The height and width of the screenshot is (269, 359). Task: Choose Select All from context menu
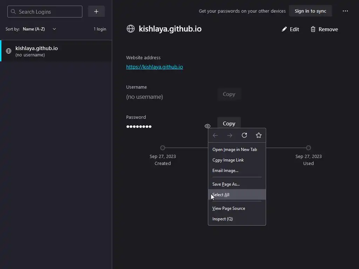(221, 195)
